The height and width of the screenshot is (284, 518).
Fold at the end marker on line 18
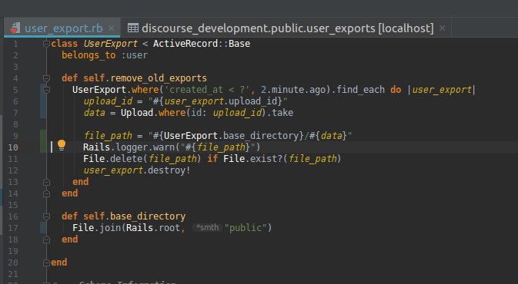pos(47,239)
